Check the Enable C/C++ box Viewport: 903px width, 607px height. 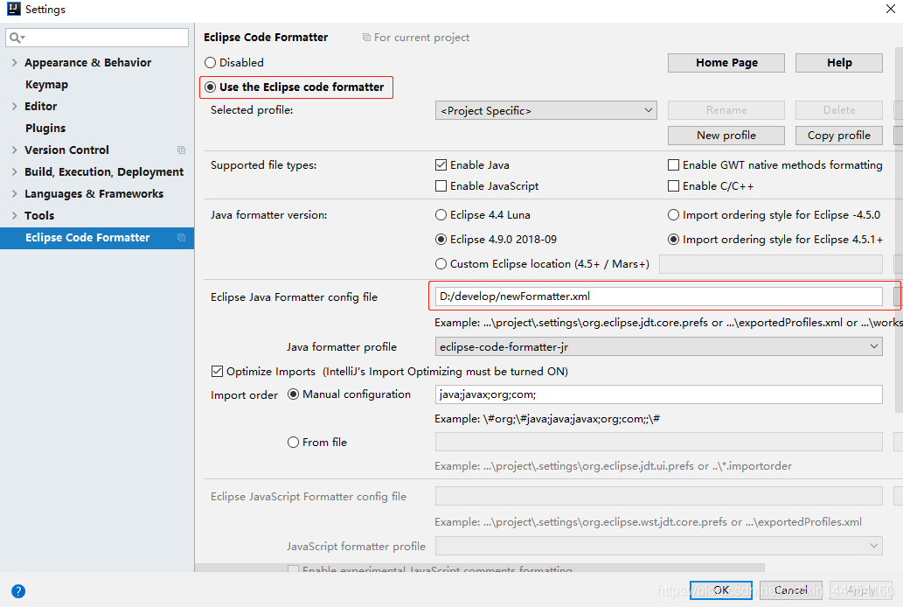[673, 186]
